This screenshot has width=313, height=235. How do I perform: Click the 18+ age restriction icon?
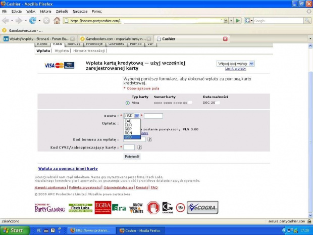point(180,208)
